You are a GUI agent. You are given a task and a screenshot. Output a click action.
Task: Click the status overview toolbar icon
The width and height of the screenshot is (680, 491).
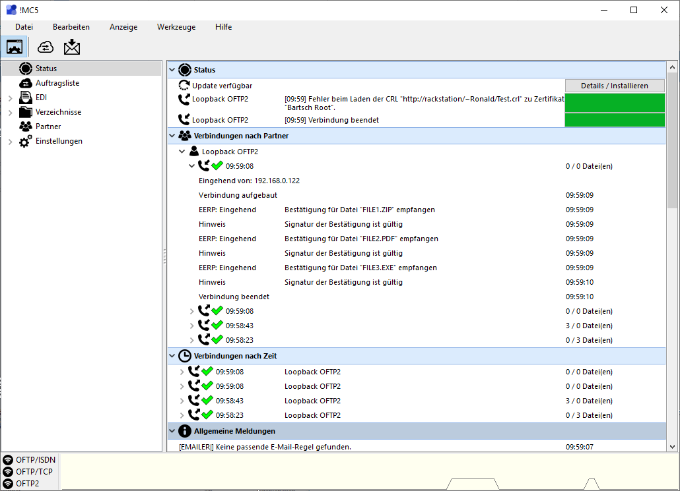(15, 47)
